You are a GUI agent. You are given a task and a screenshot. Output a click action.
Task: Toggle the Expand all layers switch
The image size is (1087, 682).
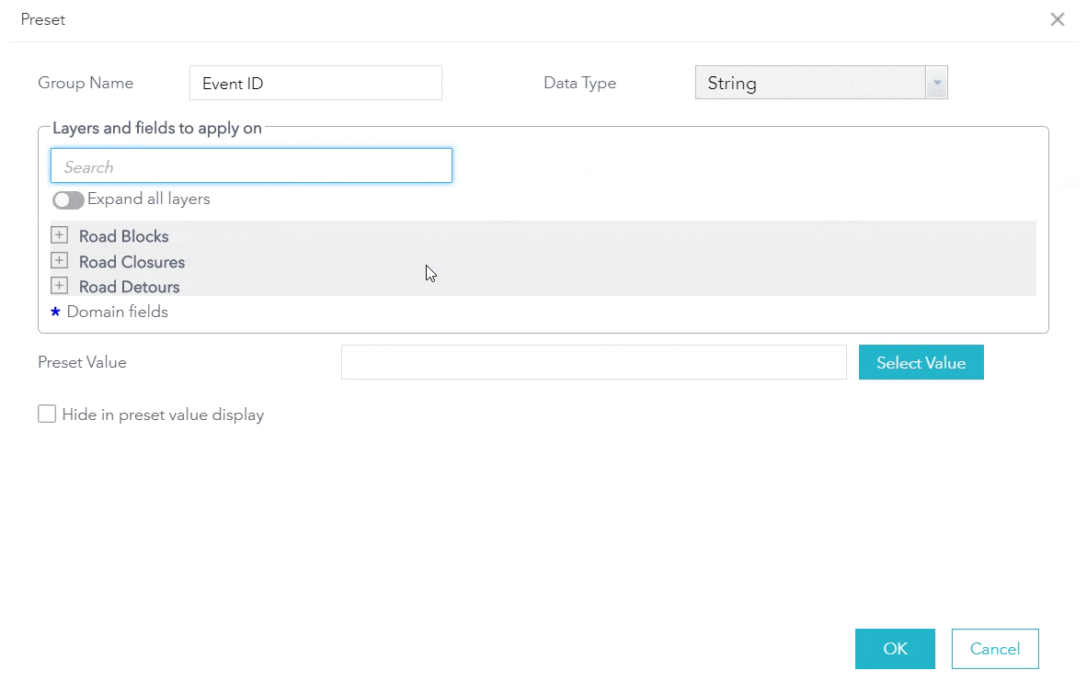coord(68,199)
